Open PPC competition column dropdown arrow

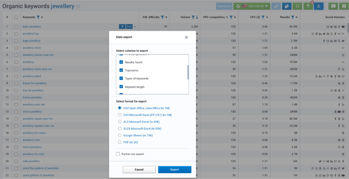(x=235, y=17)
